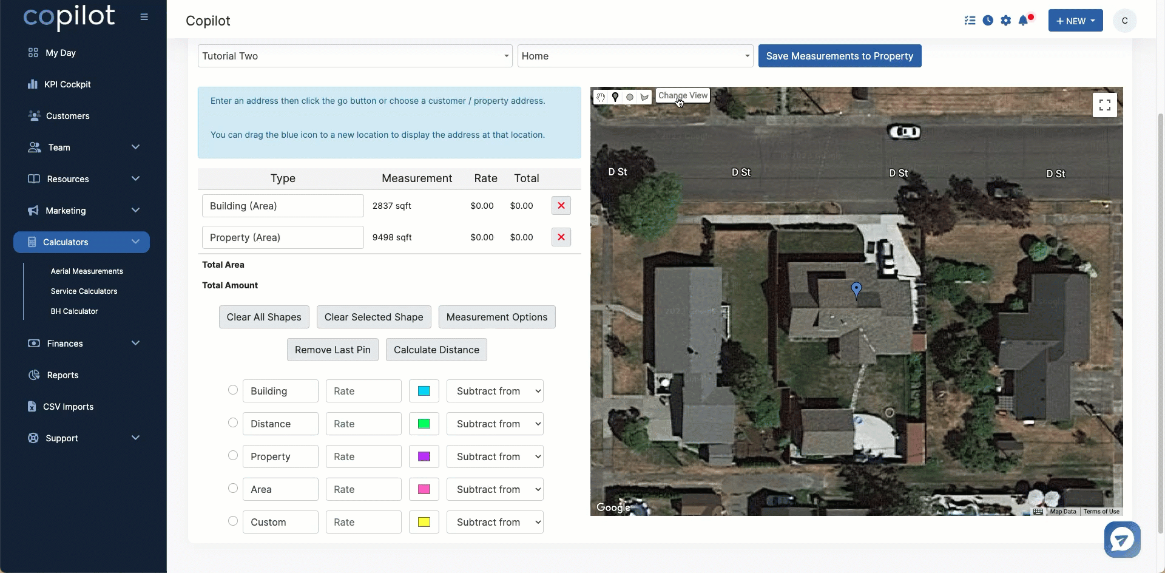Open Property row Subtract from dropdown
The height and width of the screenshot is (573, 1165).
[495, 456]
